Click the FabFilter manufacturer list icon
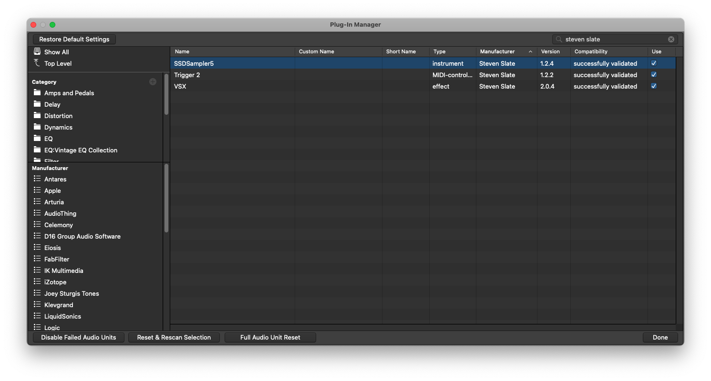 click(x=37, y=259)
